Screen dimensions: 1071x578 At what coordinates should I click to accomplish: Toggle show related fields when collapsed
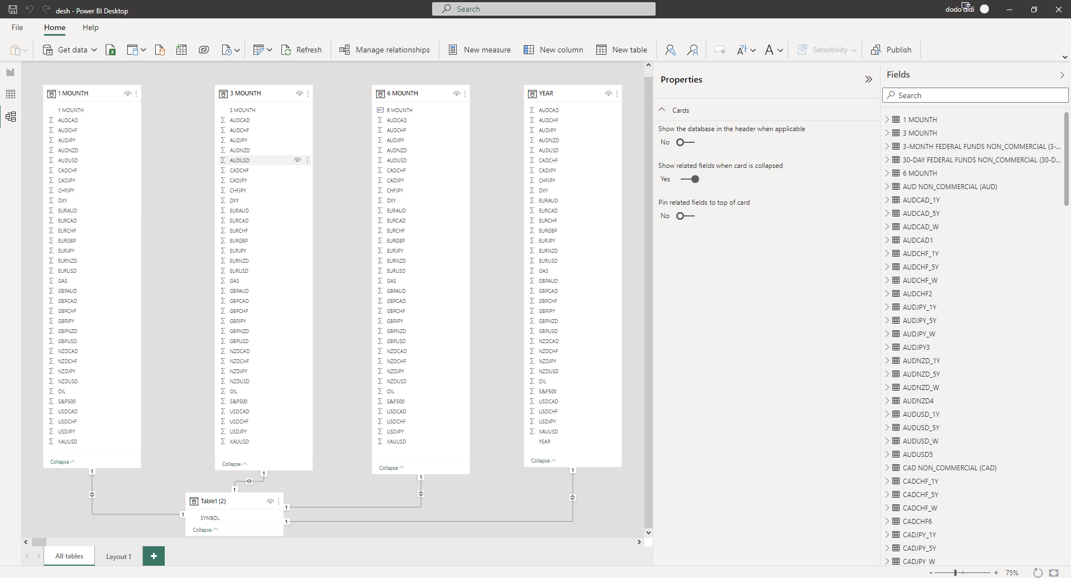click(690, 179)
